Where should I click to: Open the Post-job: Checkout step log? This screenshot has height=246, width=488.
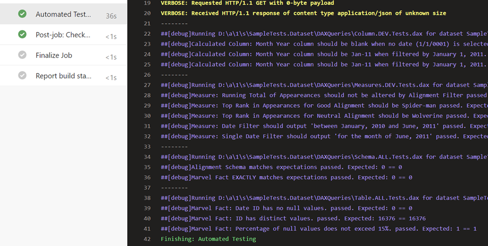point(63,35)
